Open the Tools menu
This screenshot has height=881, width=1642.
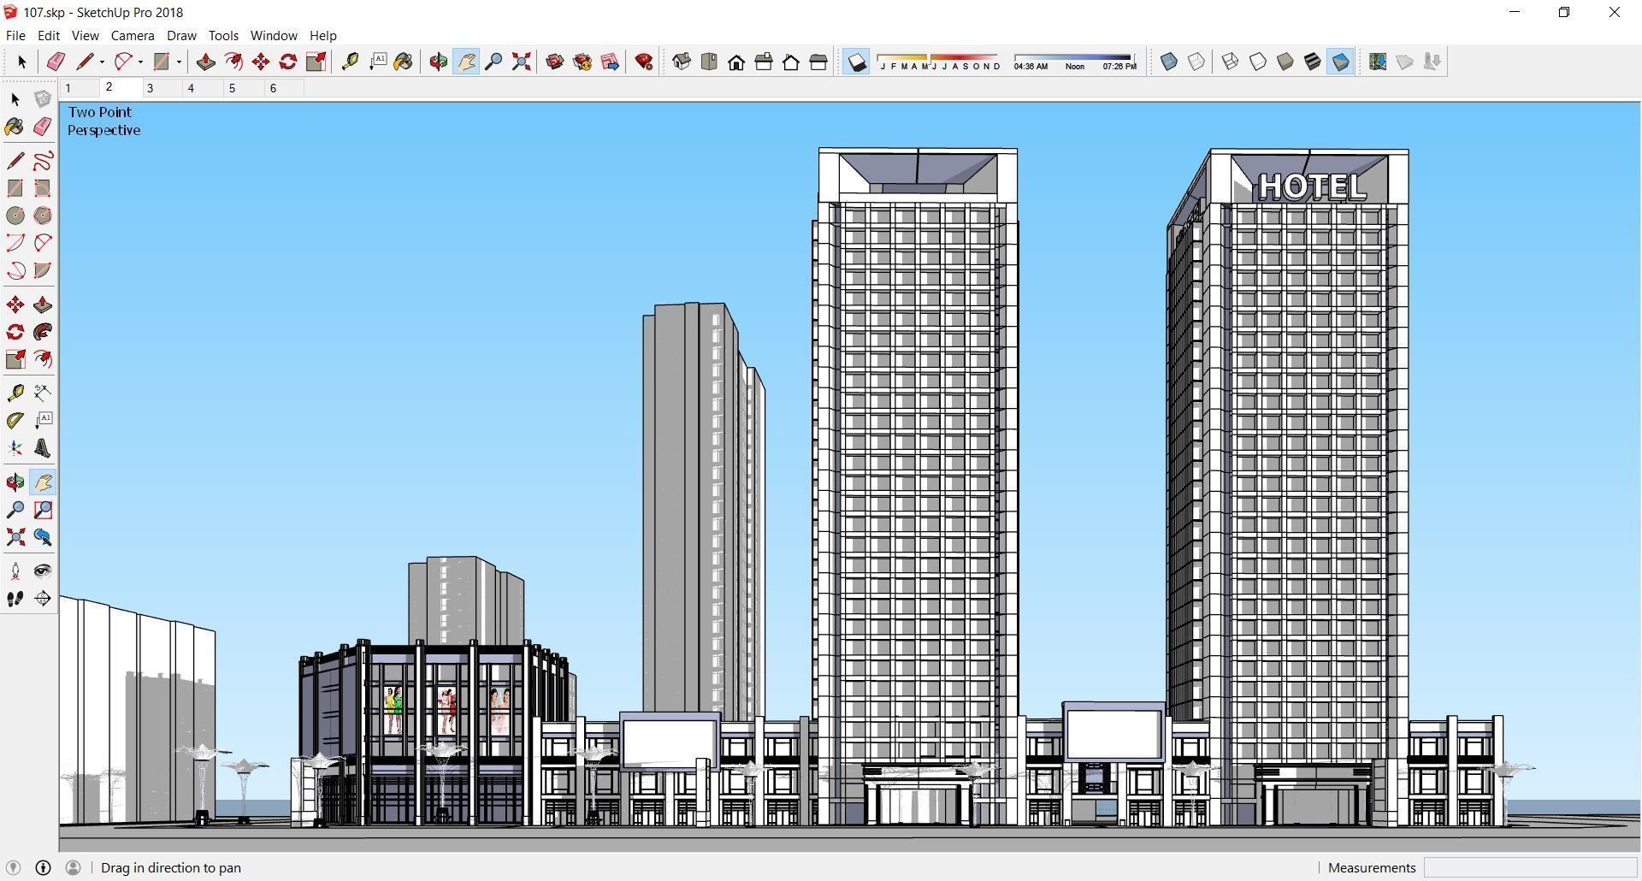pos(223,36)
